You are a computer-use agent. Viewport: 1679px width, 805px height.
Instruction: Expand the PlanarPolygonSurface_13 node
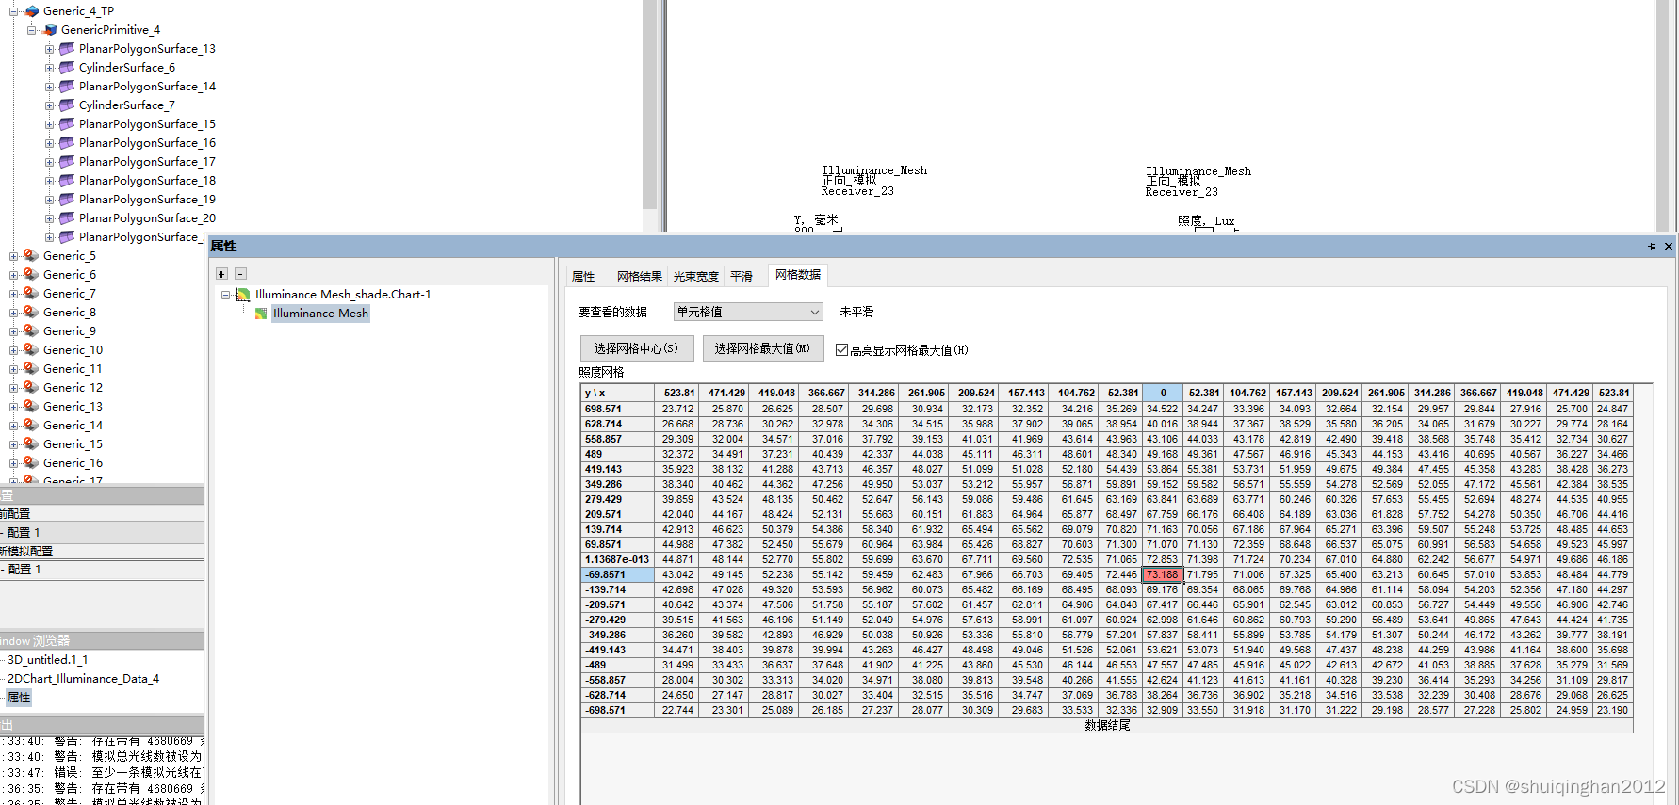coord(50,49)
